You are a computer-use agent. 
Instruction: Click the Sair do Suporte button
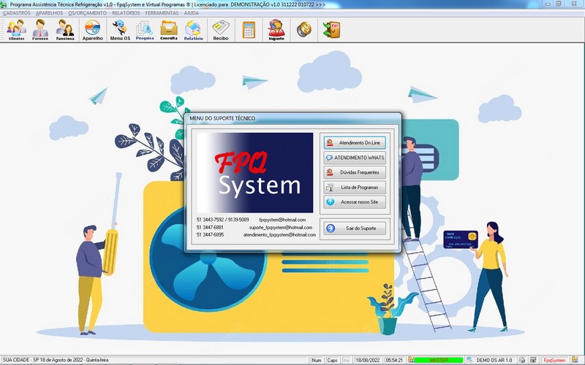[x=355, y=228]
